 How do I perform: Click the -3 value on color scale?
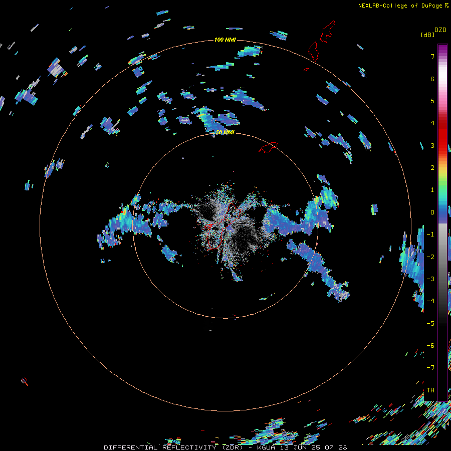430,279
